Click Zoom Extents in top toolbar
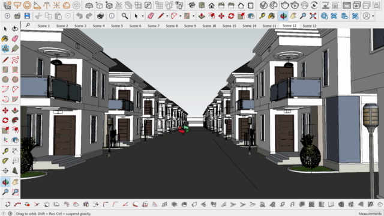Screen dimensions: 384x216 (313, 16)
